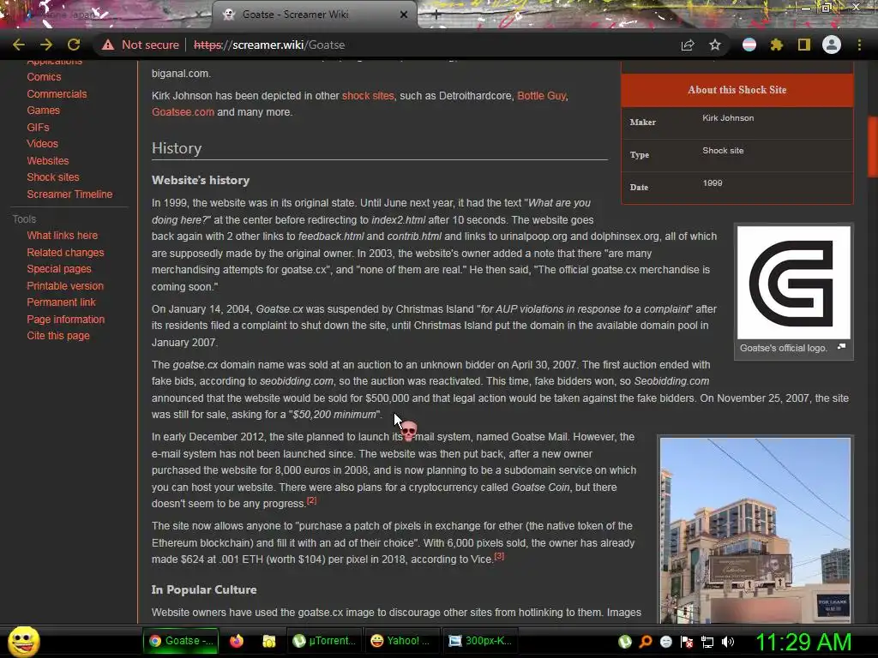Viewport: 878px width, 658px height.
Task: Open the Chrome three-dot menu
Action: click(859, 45)
